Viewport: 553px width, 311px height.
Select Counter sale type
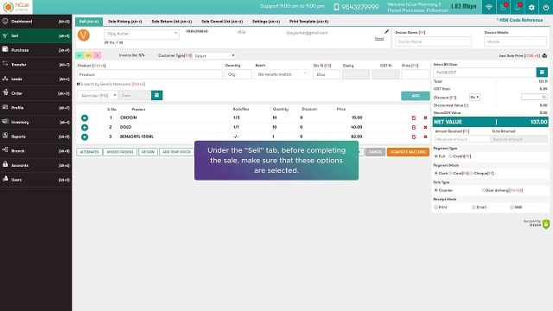pos(436,190)
